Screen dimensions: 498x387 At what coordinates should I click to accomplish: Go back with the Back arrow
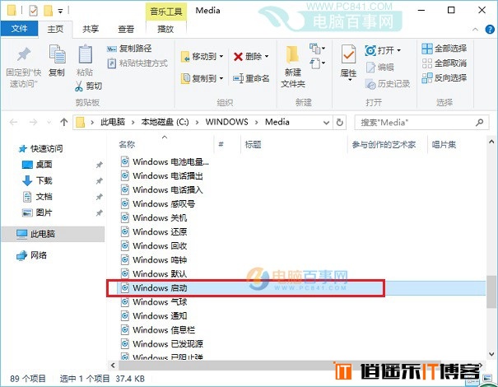(x=14, y=123)
